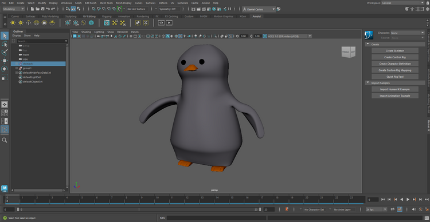Choose the Rotate tool in toolbox
430x222 pixels.
(x=5, y=69)
